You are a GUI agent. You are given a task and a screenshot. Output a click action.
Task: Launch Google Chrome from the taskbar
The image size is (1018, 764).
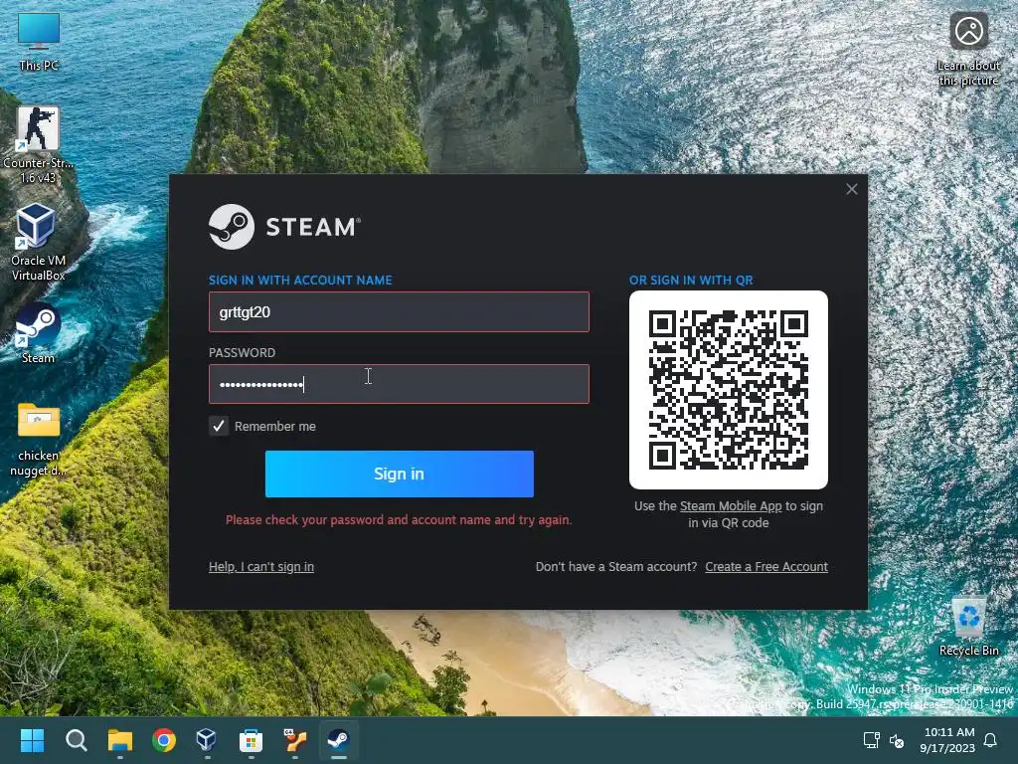click(x=164, y=740)
